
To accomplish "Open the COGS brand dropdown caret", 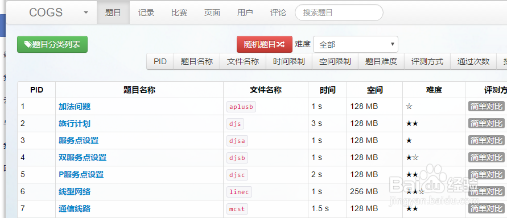I will click(86, 12).
